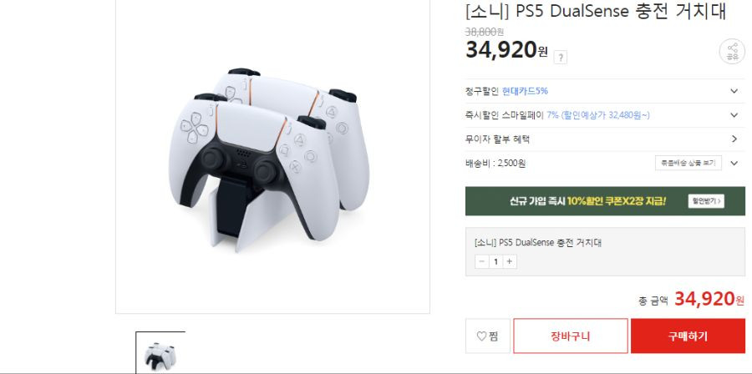Add item to cart with 장바구니

pos(570,336)
